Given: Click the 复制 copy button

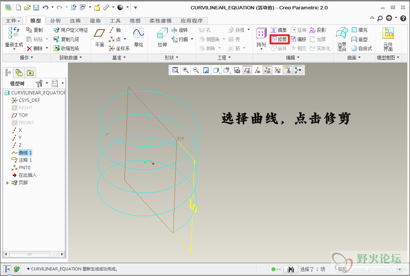Looking at the screenshot, I should 34,30.
